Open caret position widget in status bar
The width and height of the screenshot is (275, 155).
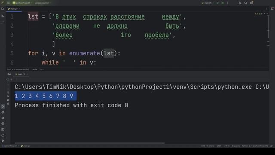point(208,146)
